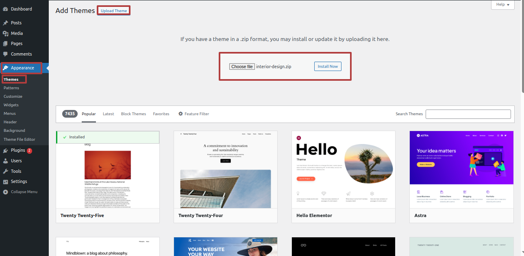Viewport: 524px width, 256px height.
Task: Select the Header submenu item
Action: point(10,122)
